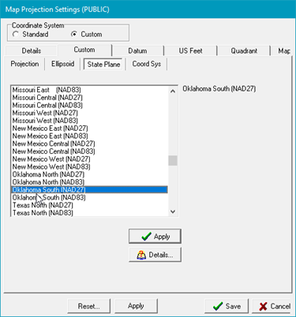Switch to the Quadrant tab
The width and height of the screenshot is (296, 317).
pyautogui.click(x=244, y=50)
